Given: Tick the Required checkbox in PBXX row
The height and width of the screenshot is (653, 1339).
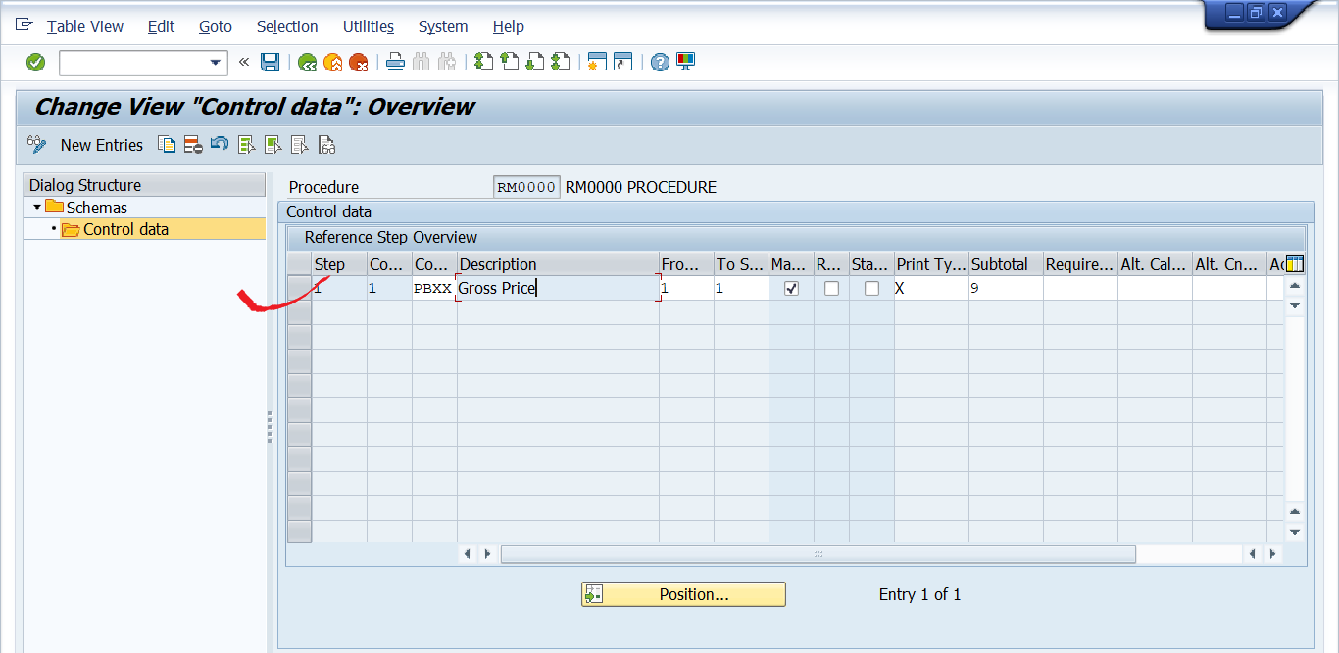Looking at the screenshot, I should tap(831, 289).
